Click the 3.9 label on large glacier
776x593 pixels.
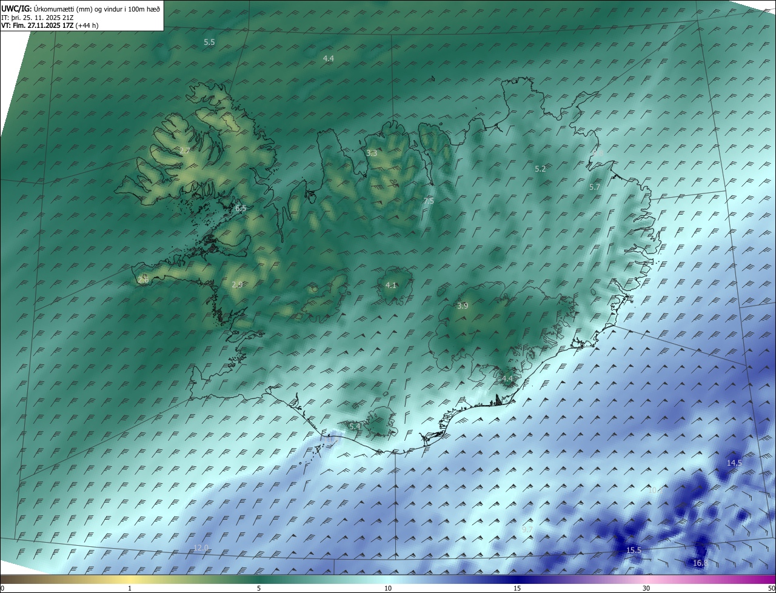click(x=463, y=306)
